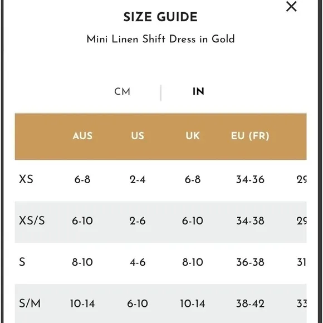Click the EU 38-42 cell for S/M
The width and height of the screenshot is (323, 323).
(x=250, y=304)
